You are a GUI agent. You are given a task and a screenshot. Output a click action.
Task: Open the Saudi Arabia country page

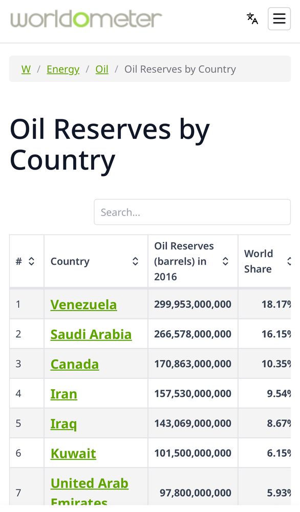[x=91, y=334]
